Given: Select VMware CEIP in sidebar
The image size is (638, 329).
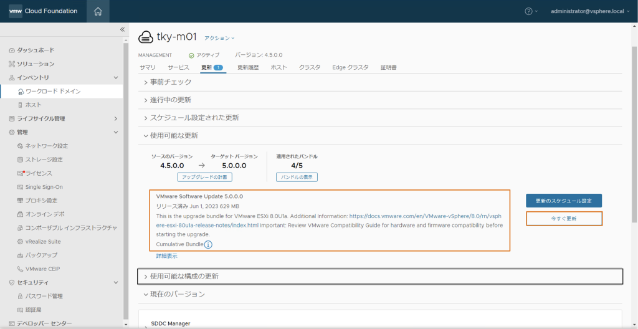Looking at the screenshot, I should [42, 269].
